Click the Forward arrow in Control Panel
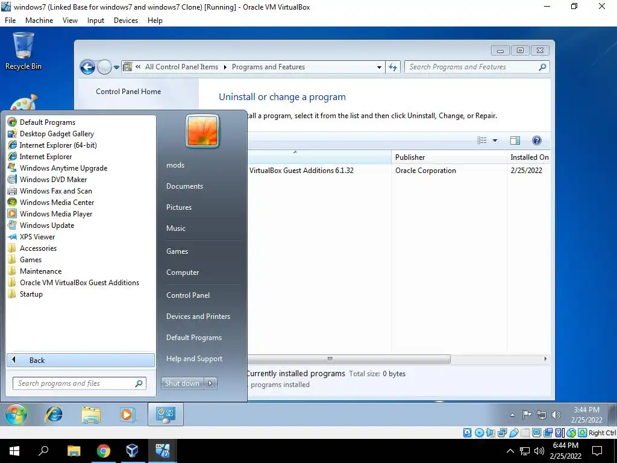 (104, 68)
